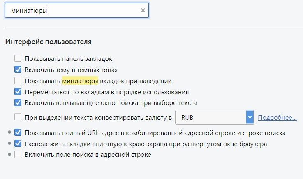Open the 'Подробнее...' link
303x179 pixels.
tap(277, 118)
